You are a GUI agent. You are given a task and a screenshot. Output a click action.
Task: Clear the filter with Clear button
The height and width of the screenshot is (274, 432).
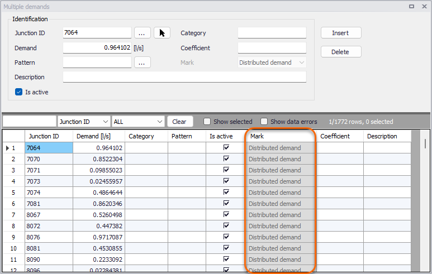(179, 122)
